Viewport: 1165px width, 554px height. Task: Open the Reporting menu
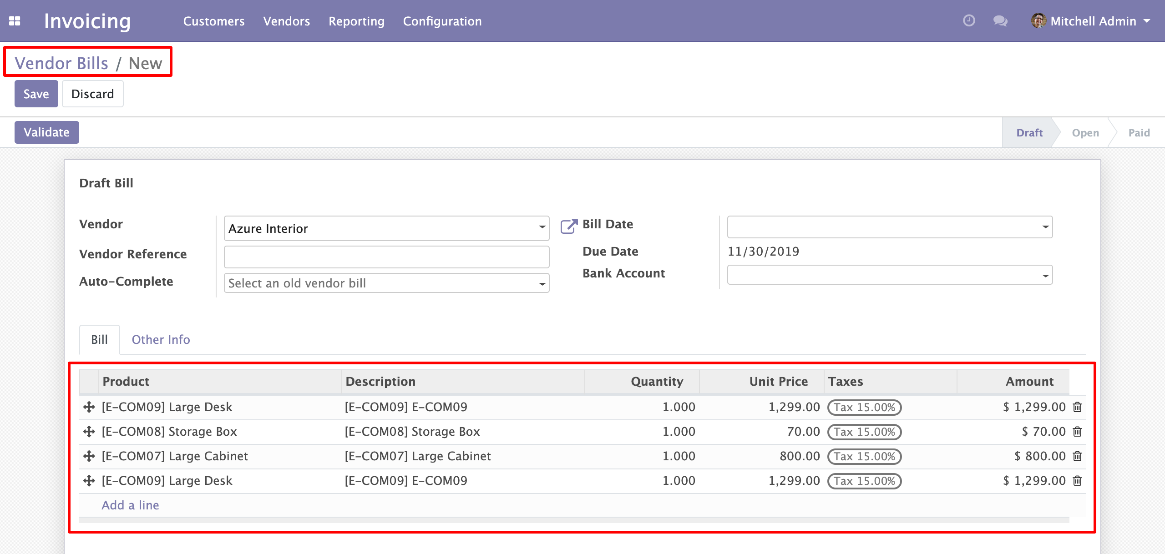point(356,21)
